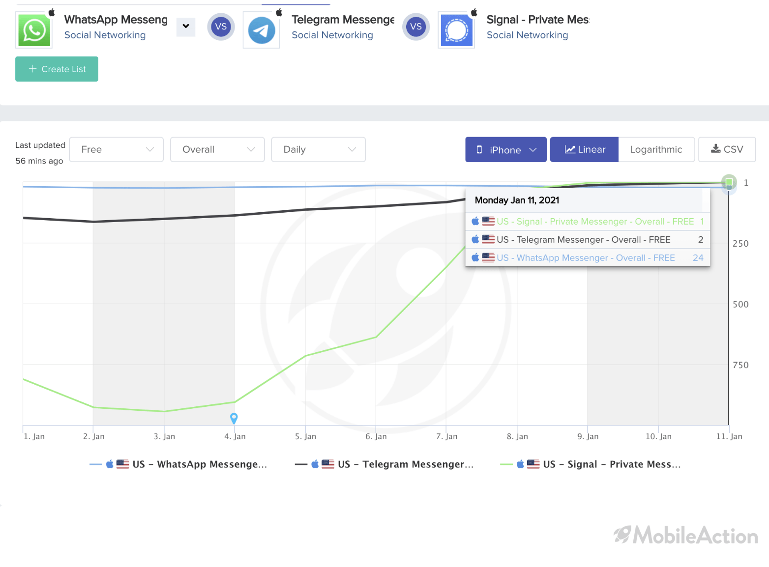This screenshot has width=769, height=567.
Task: Click the Last updated 56 mins ago text
Action: pos(40,153)
